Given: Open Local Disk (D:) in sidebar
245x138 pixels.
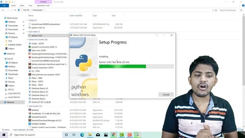Looking at the screenshot, I should 14,94.
